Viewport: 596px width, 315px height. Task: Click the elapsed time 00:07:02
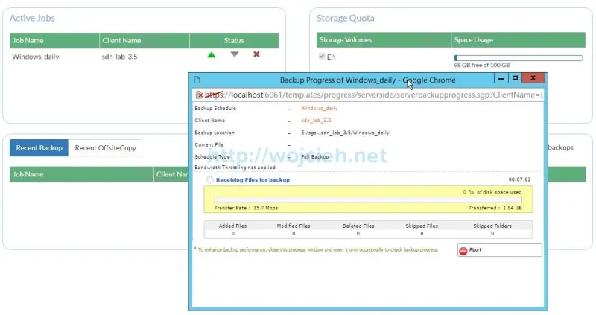[519, 179]
